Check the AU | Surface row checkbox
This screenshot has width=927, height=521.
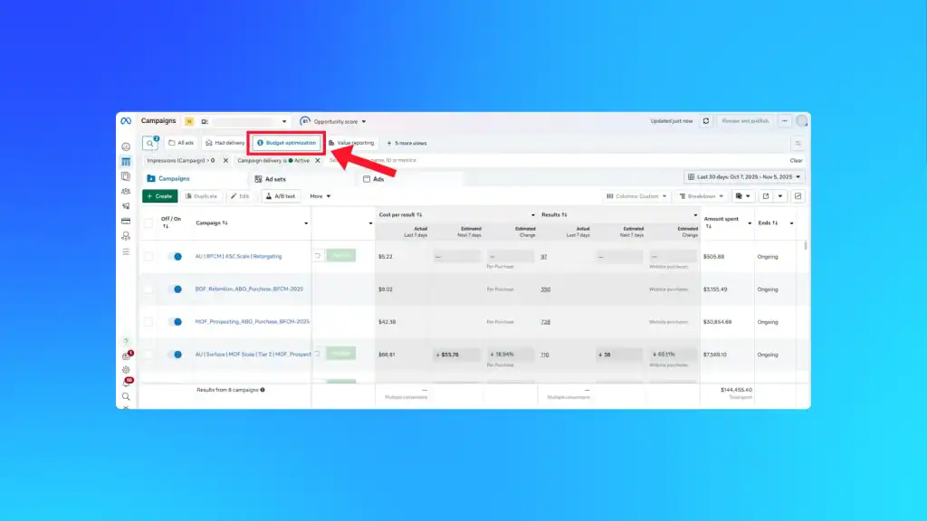point(148,355)
